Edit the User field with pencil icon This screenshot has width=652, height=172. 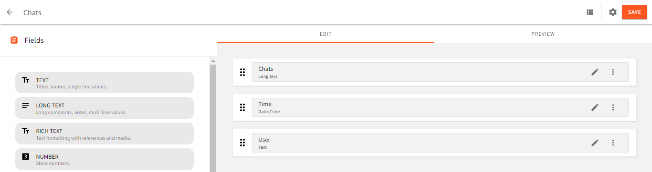(x=595, y=143)
